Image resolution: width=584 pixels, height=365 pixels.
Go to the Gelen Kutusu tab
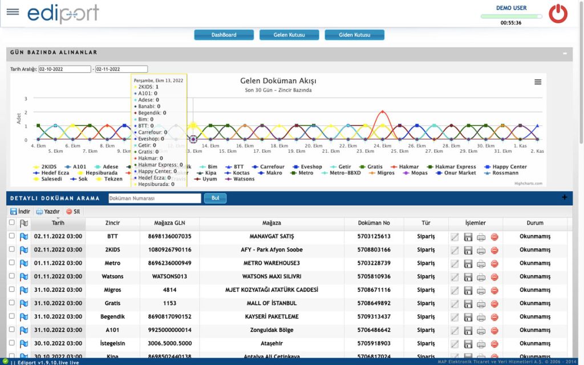tap(289, 35)
